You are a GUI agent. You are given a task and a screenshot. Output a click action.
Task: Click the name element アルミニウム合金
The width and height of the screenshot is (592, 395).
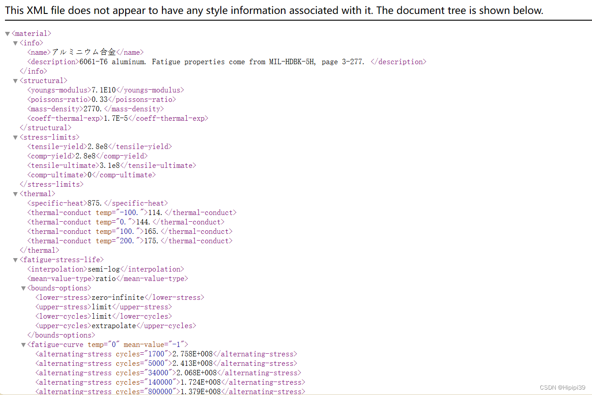(x=85, y=53)
